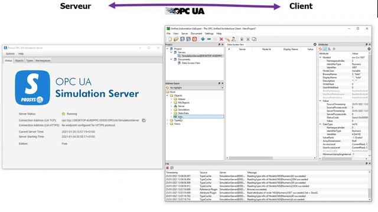
Task: Undock the Attributes panel
Action: (366, 45)
